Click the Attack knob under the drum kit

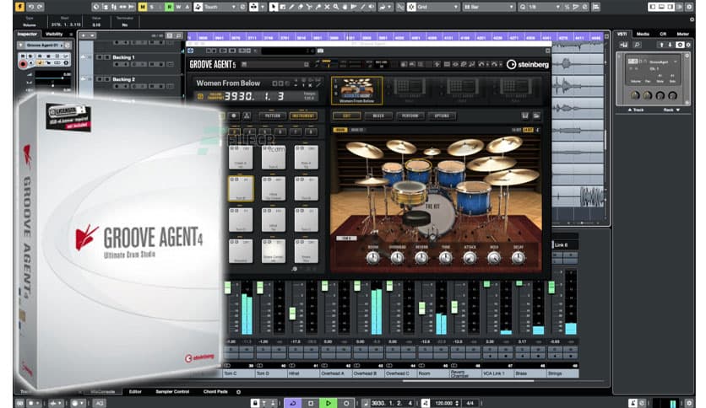470,257
